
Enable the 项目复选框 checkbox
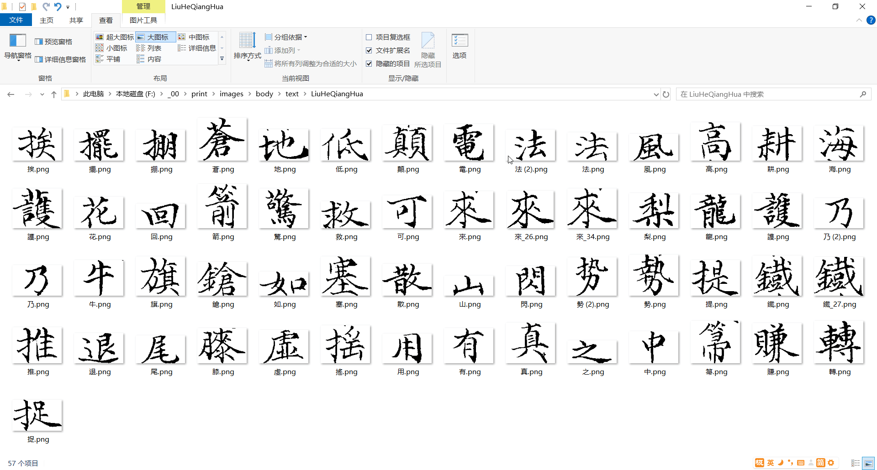point(369,37)
